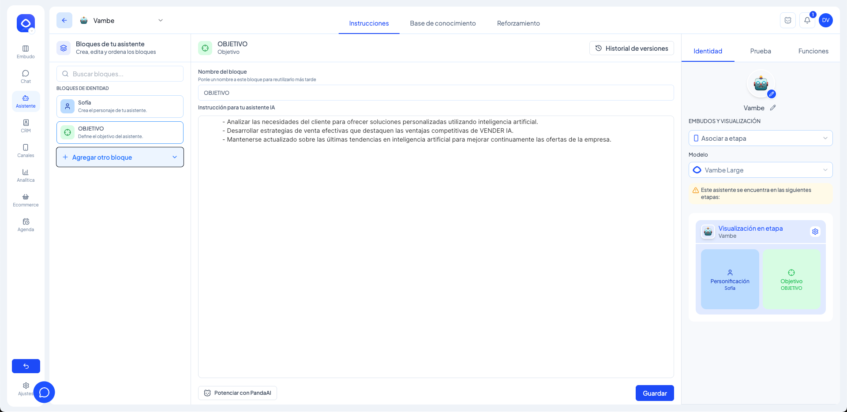
Task: Open the gear settings in Visualización en etapa
Action: [815, 232]
